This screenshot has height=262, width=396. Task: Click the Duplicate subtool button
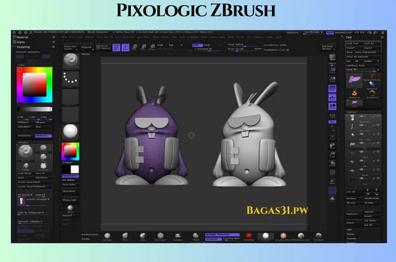coord(354,214)
